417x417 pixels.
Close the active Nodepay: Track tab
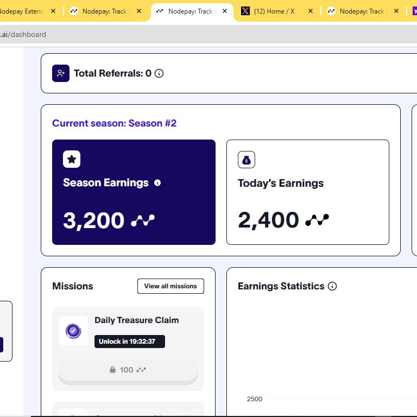click(225, 11)
